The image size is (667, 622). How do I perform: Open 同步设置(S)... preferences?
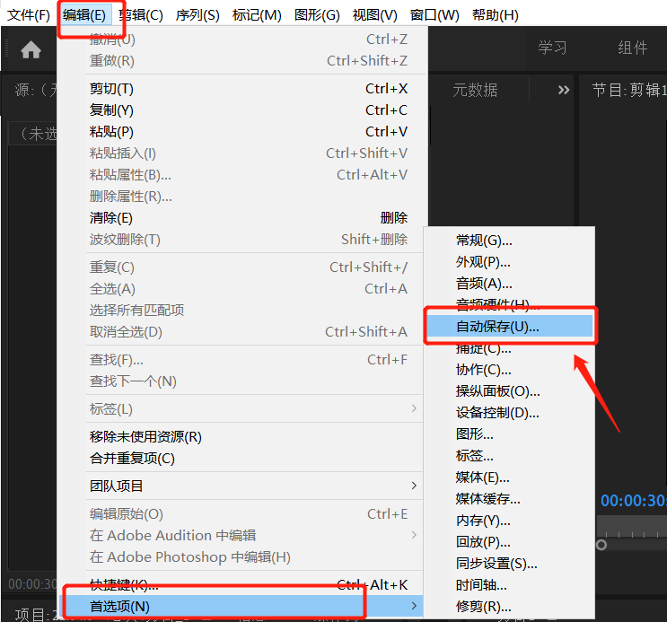coord(509,564)
